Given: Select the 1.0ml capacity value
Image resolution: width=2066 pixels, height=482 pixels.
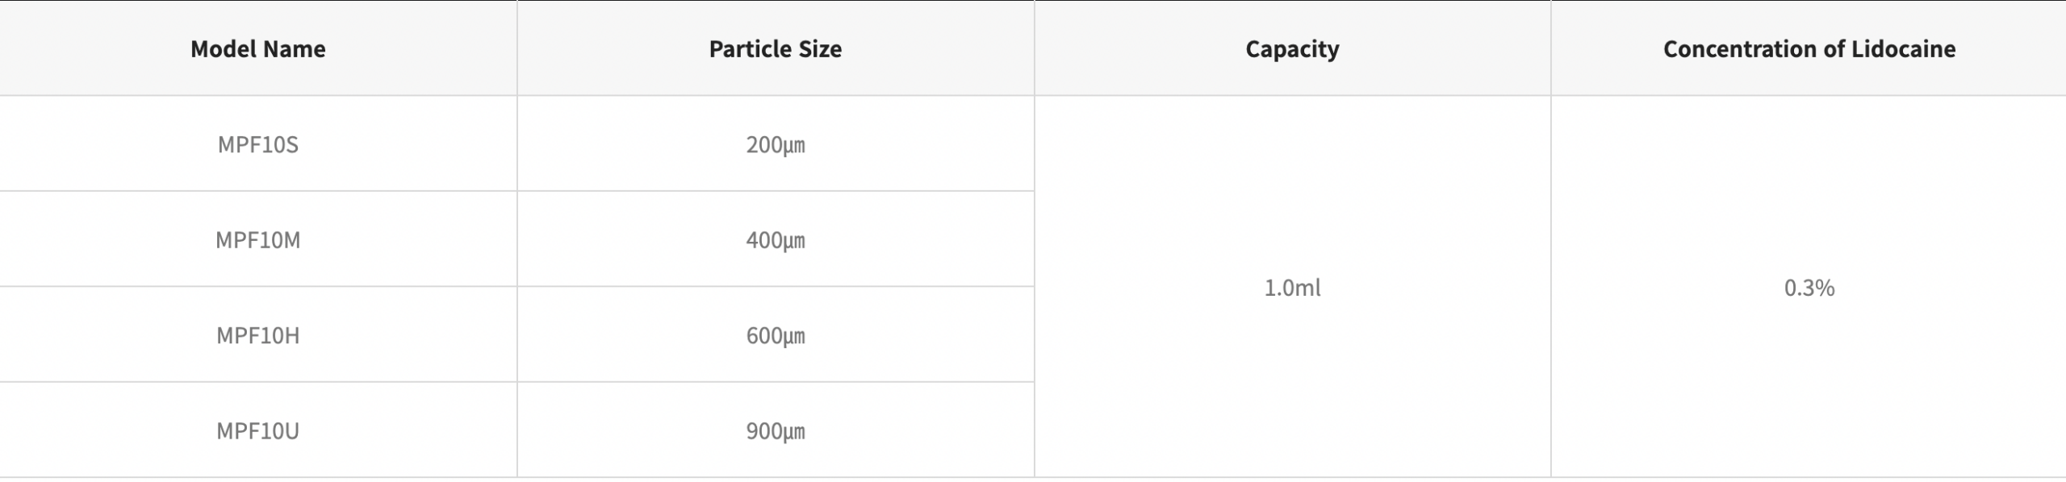Looking at the screenshot, I should click(x=1292, y=288).
